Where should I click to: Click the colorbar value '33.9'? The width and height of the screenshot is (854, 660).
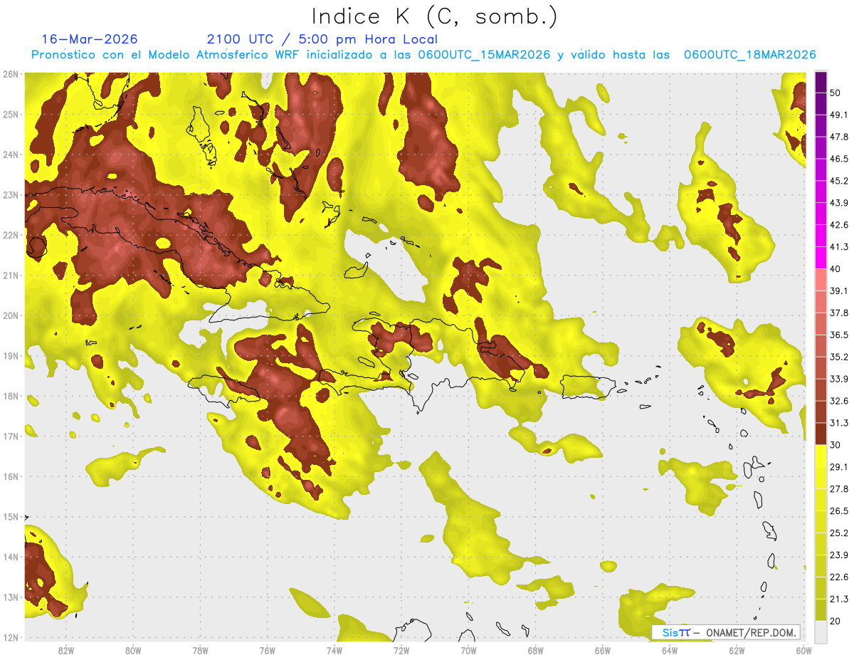(x=839, y=379)
